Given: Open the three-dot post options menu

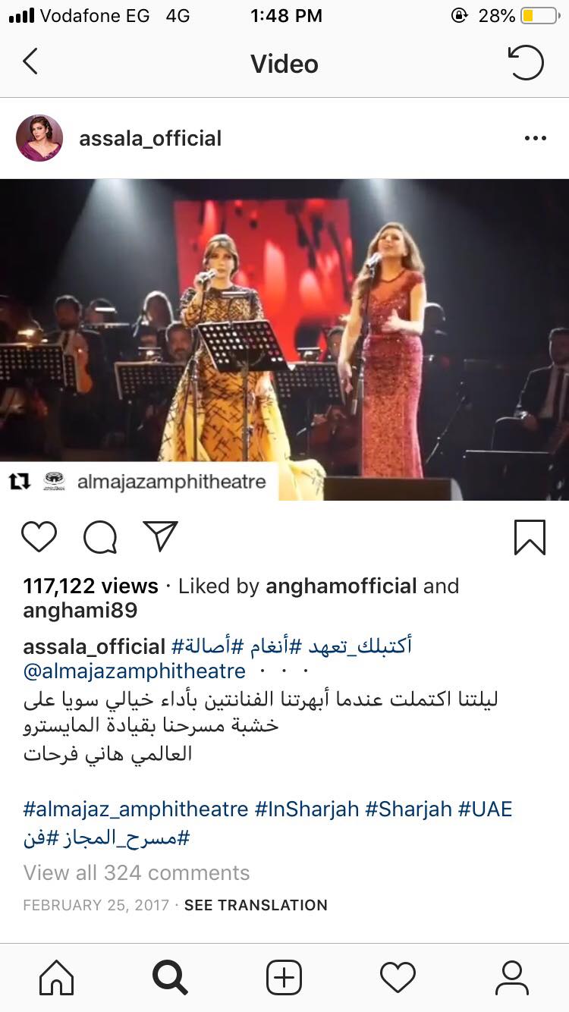Looking at the screenshot, I should [x=535, y=138].
